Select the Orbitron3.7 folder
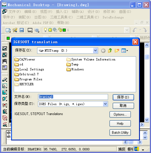The image size is (151, 153). pos(27,74)
